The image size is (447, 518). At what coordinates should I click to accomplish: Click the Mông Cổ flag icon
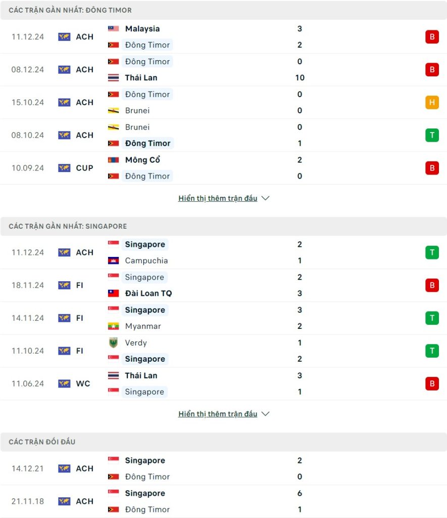tap(114, 160)
